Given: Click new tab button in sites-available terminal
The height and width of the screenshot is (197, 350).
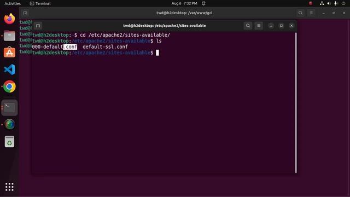Looking at the screenshot, I should [x=38, y=26].
